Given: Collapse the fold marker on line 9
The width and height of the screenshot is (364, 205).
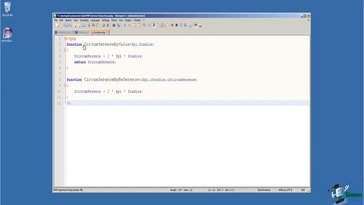Looking at the screenshot, I should [x=65, y=85].
